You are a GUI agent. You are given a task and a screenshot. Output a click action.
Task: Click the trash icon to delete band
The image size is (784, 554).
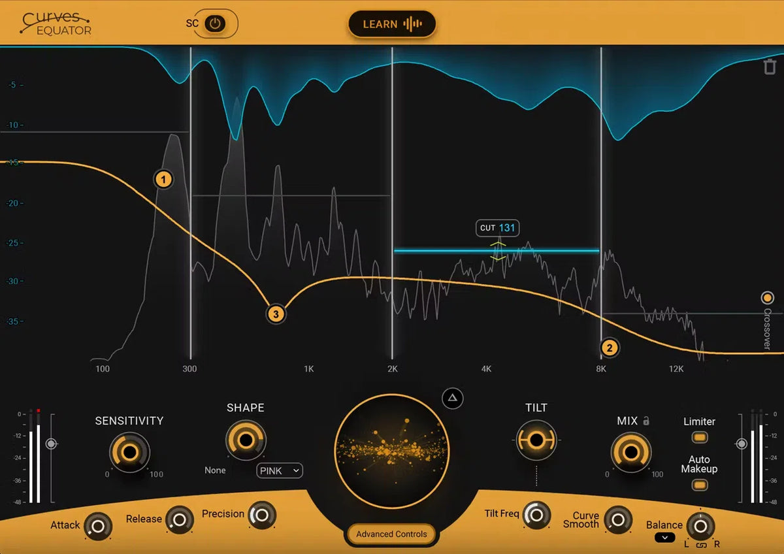click(x=770, y=66)
